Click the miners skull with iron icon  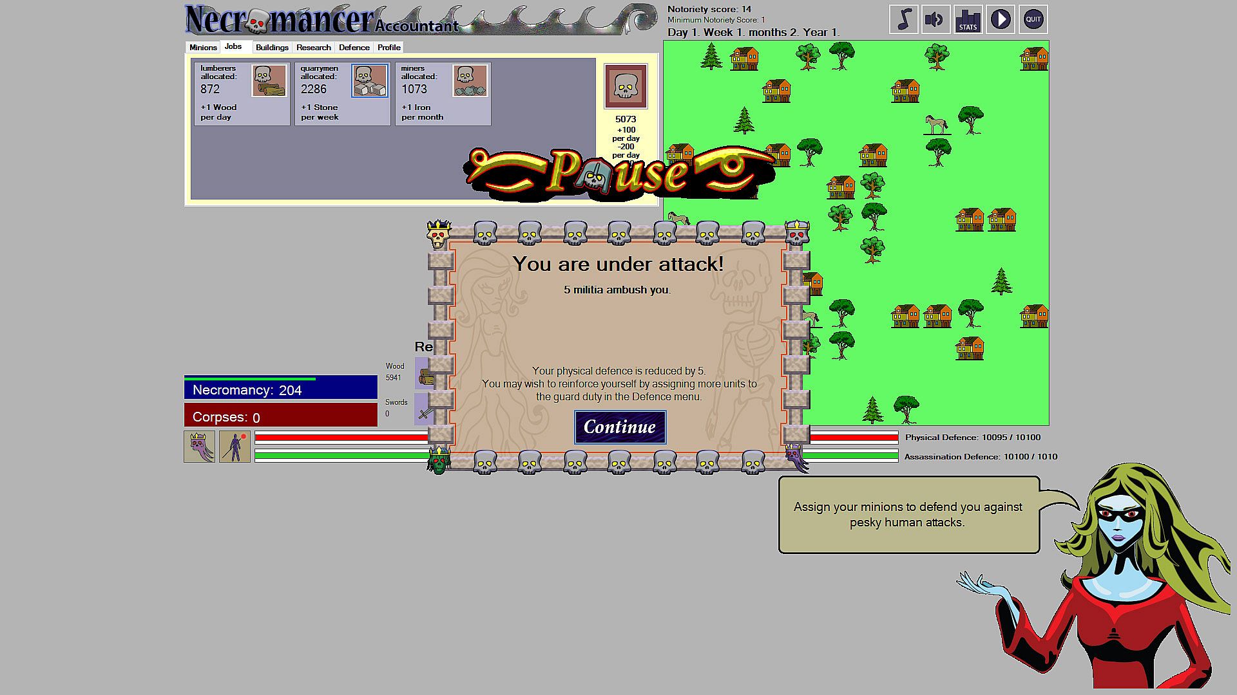[470, 81]
